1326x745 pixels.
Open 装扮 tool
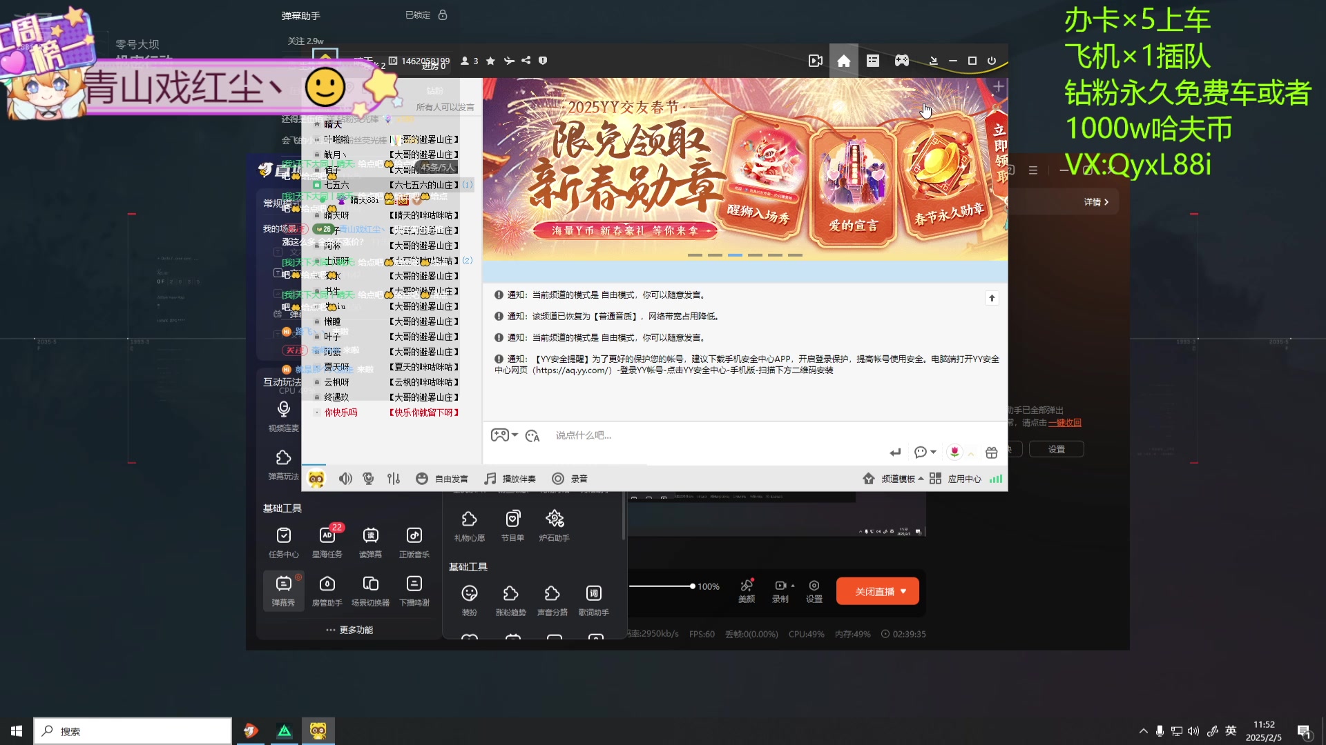click(470, 600)
